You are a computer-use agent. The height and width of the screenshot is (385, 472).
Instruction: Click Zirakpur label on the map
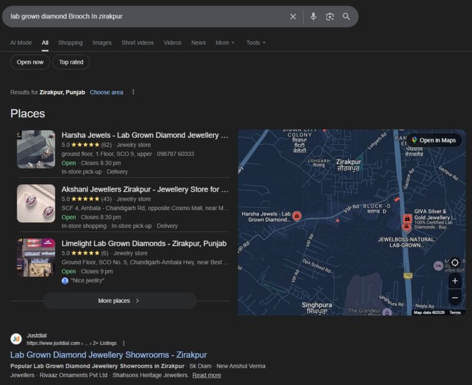click(348, 165)
